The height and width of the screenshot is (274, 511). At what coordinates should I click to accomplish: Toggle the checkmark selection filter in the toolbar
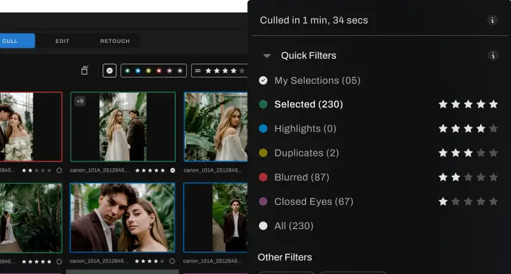click(x=109, y=71)
